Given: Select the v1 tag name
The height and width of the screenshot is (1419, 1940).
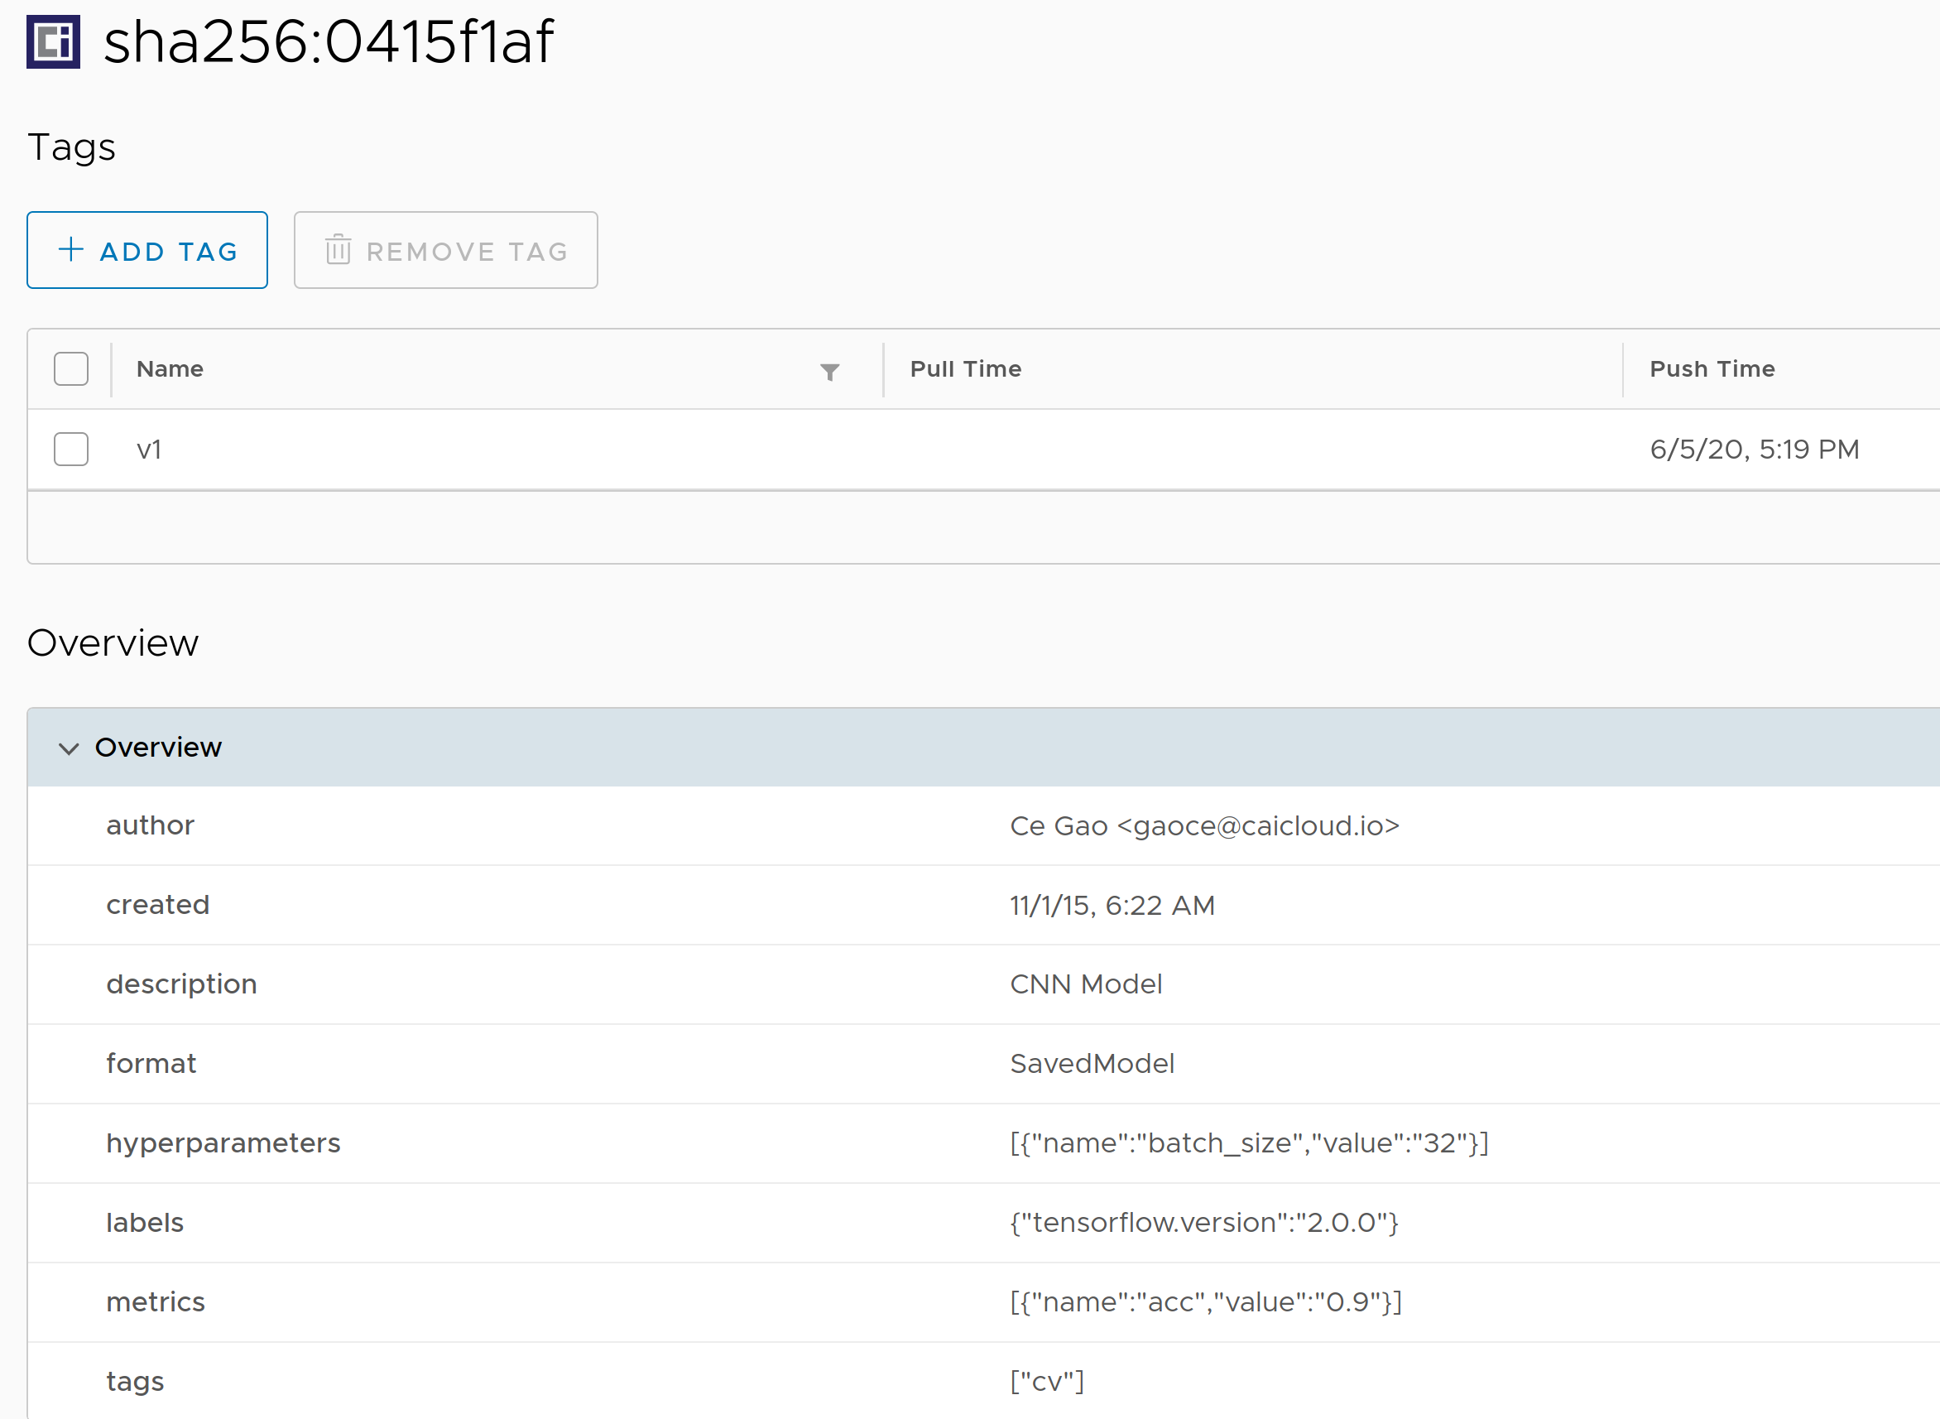Looking at the screenshot, I should click(149, 450).
